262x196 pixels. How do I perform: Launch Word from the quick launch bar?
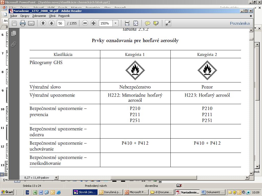click(x=41, y=192)
